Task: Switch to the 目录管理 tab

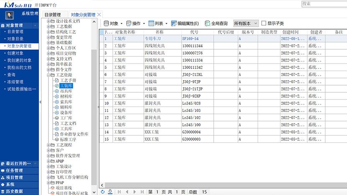Action: point(53,15)
